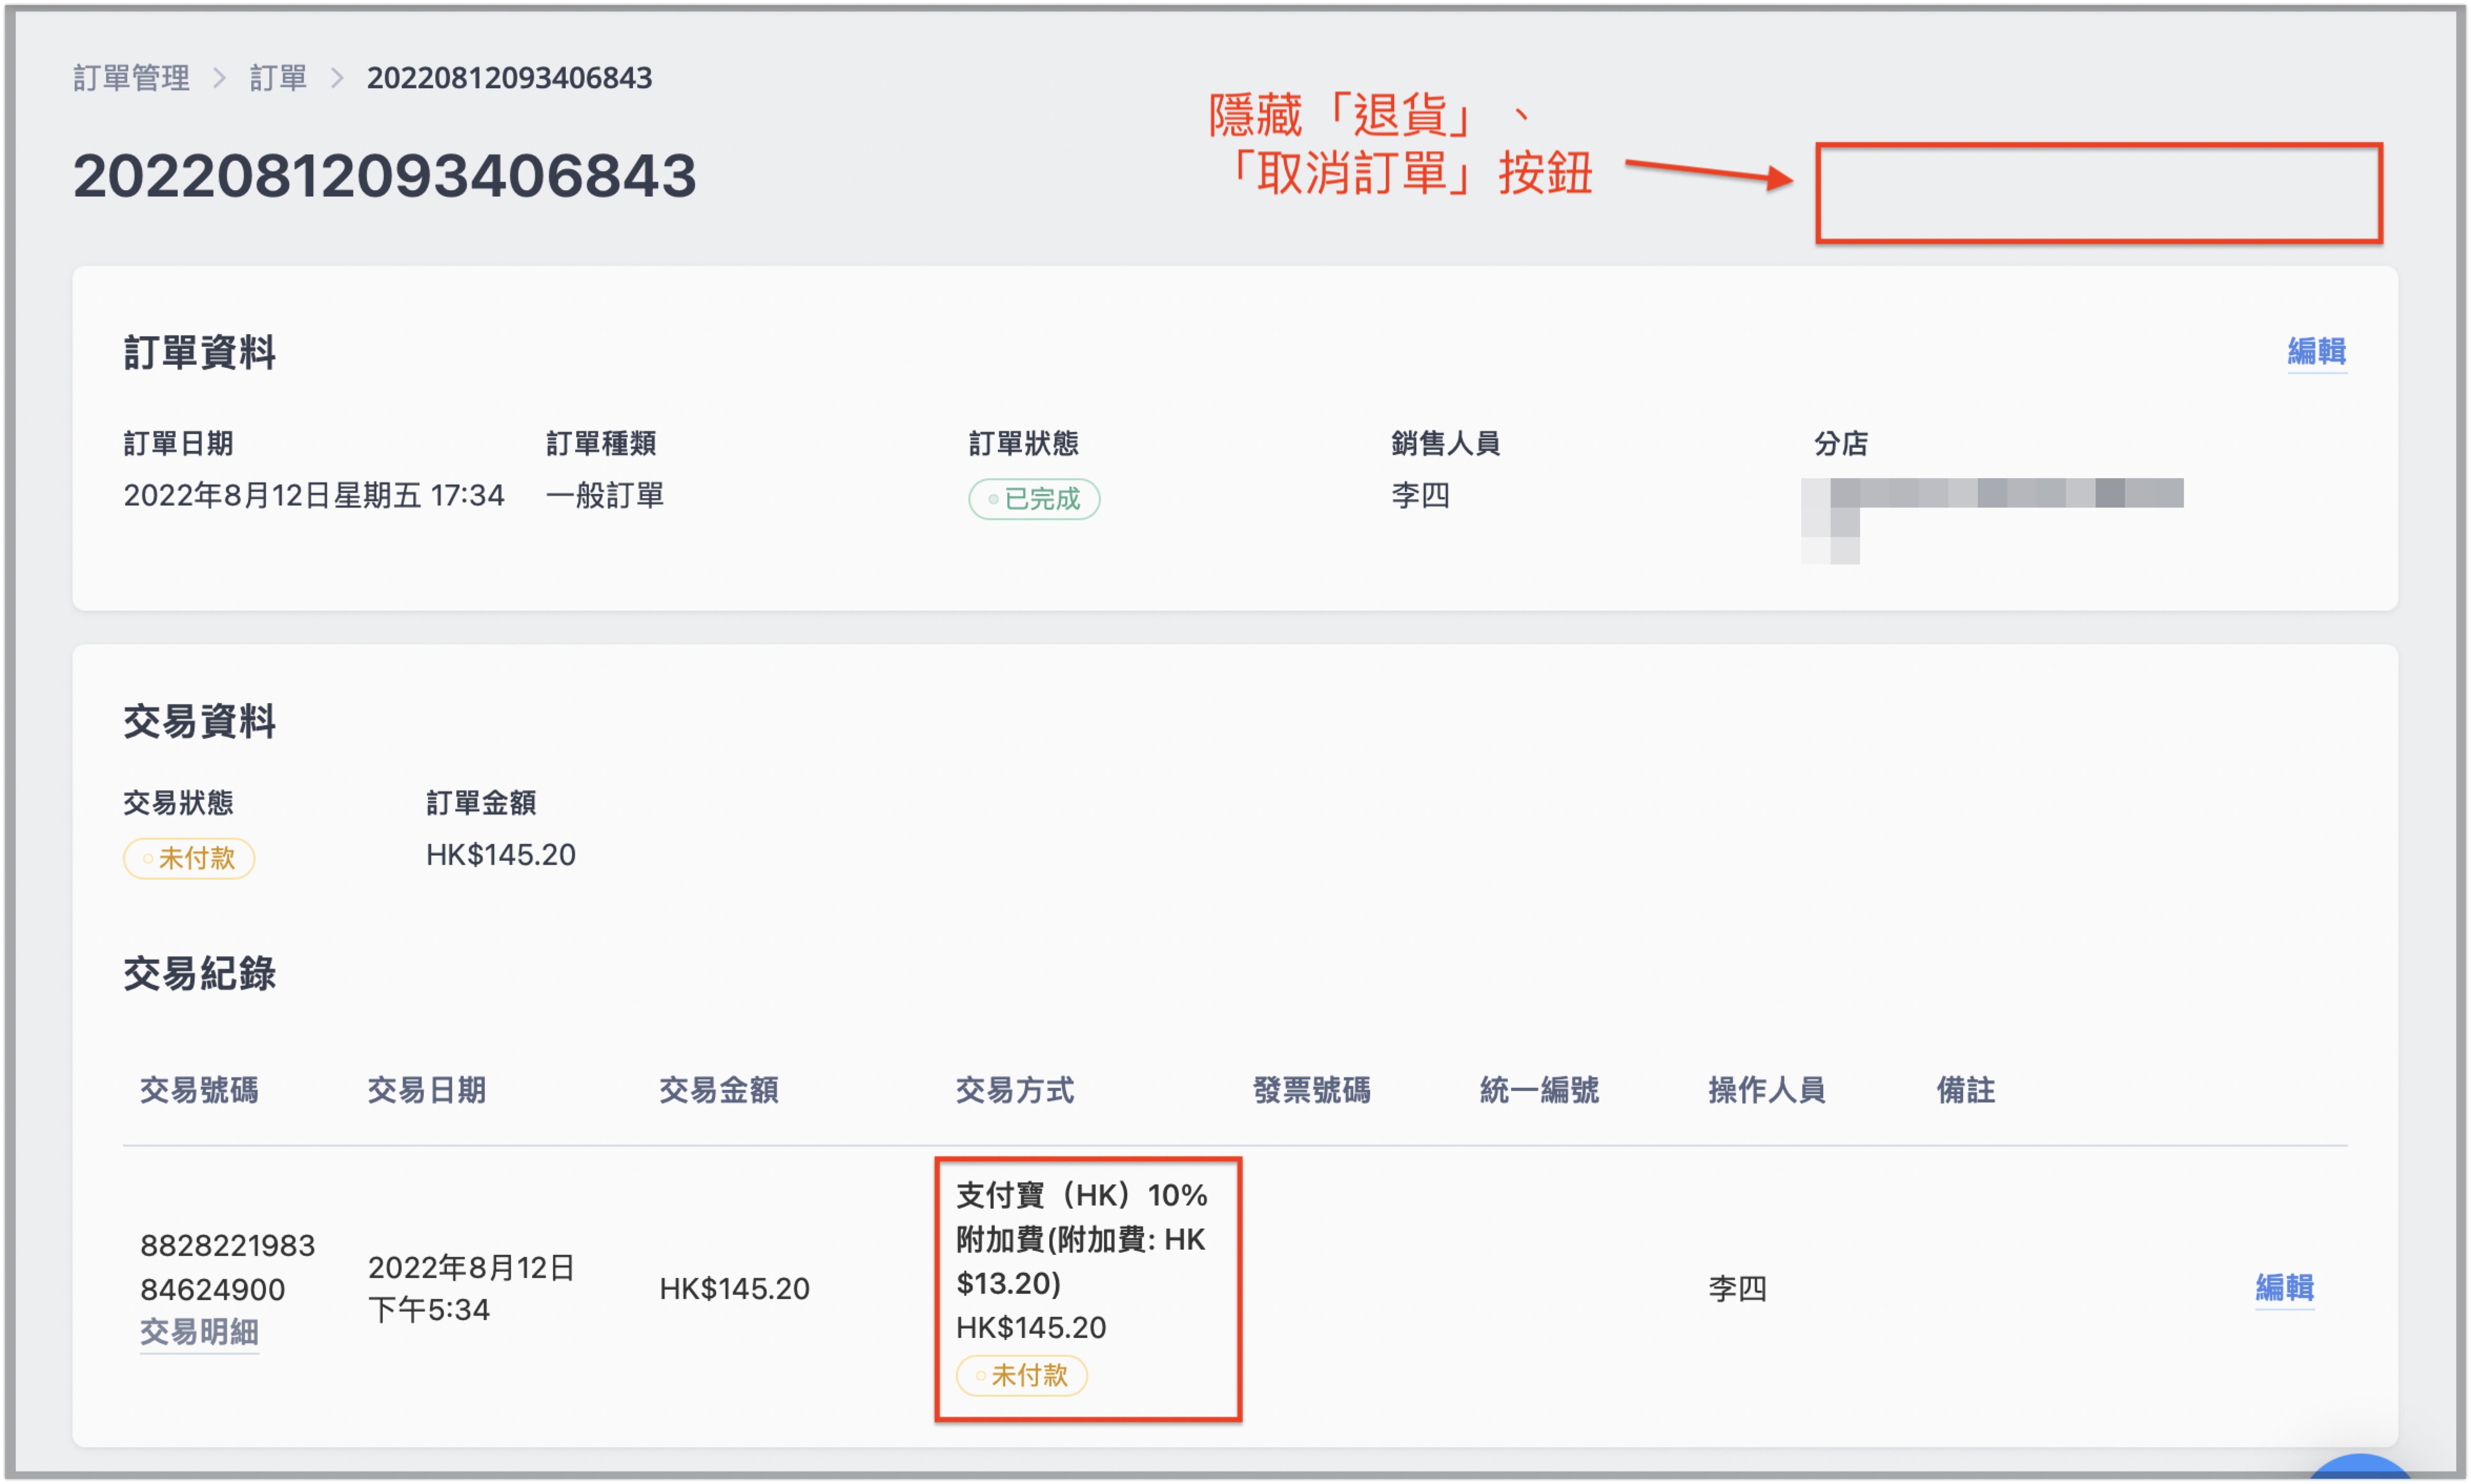
Task: Select salesperson name 李四 under 銷售人員
Action: pos(1420,495)
